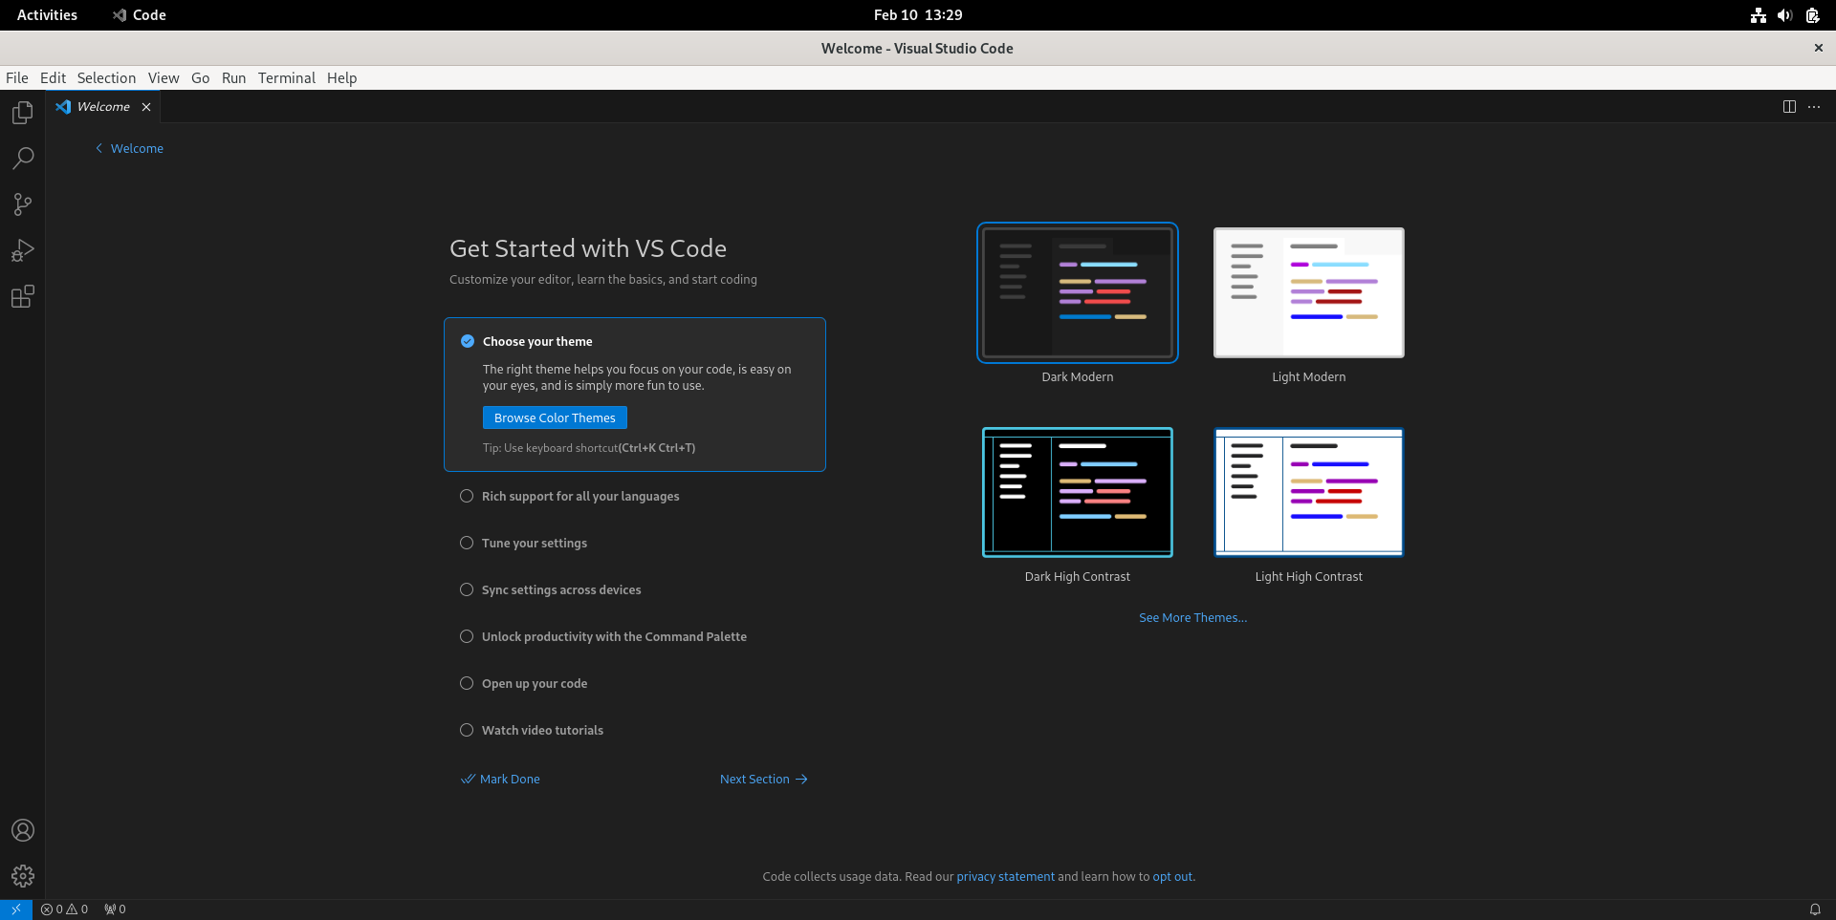The image size is (1836, 920).
Task: Open the Activities overview
Action: (47, 15)
